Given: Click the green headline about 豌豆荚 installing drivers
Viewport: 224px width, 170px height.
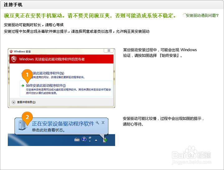Looking at the screenshot, I should 90,16.
